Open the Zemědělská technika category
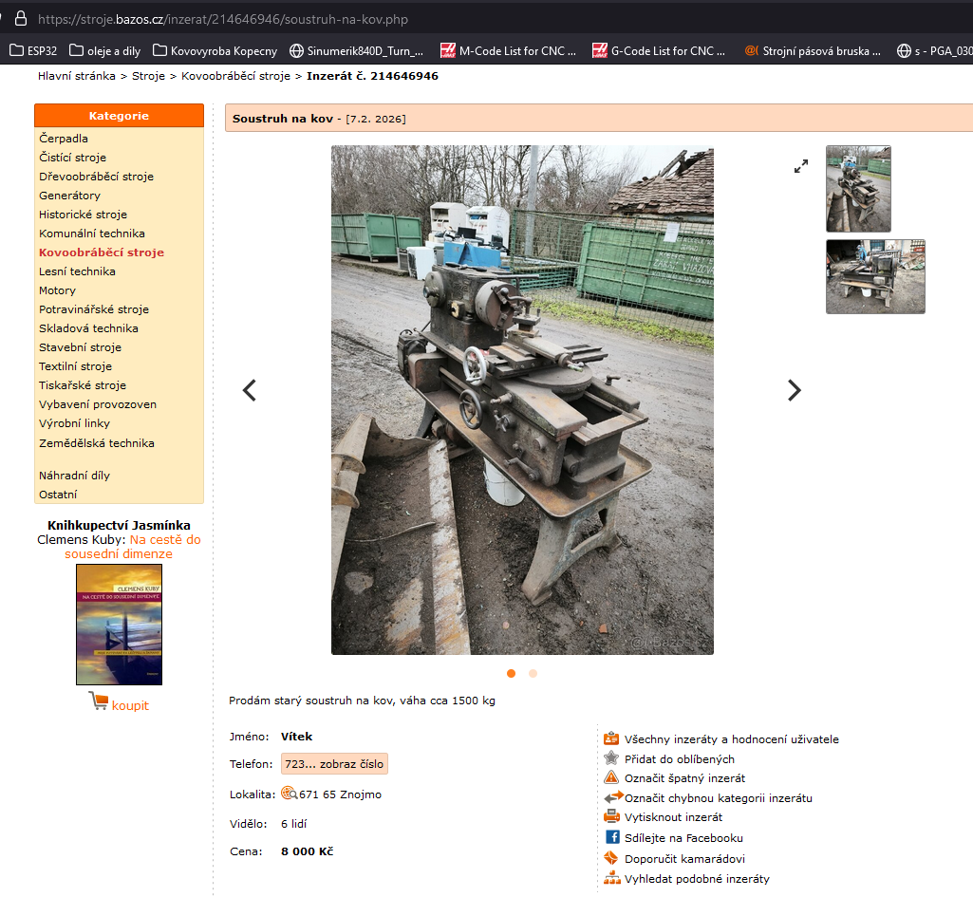 coord(96,443)
